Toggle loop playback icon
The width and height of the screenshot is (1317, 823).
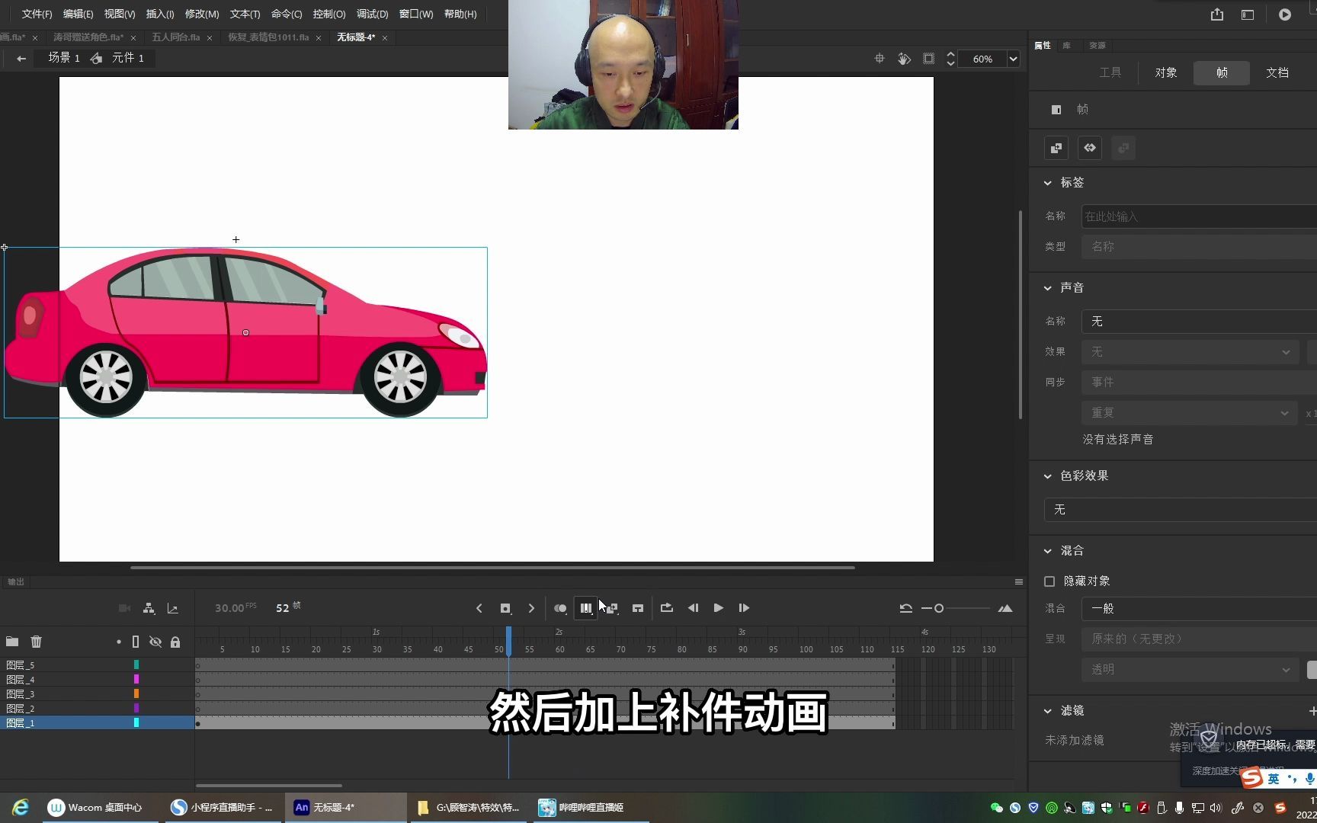(x=667, y=608)
